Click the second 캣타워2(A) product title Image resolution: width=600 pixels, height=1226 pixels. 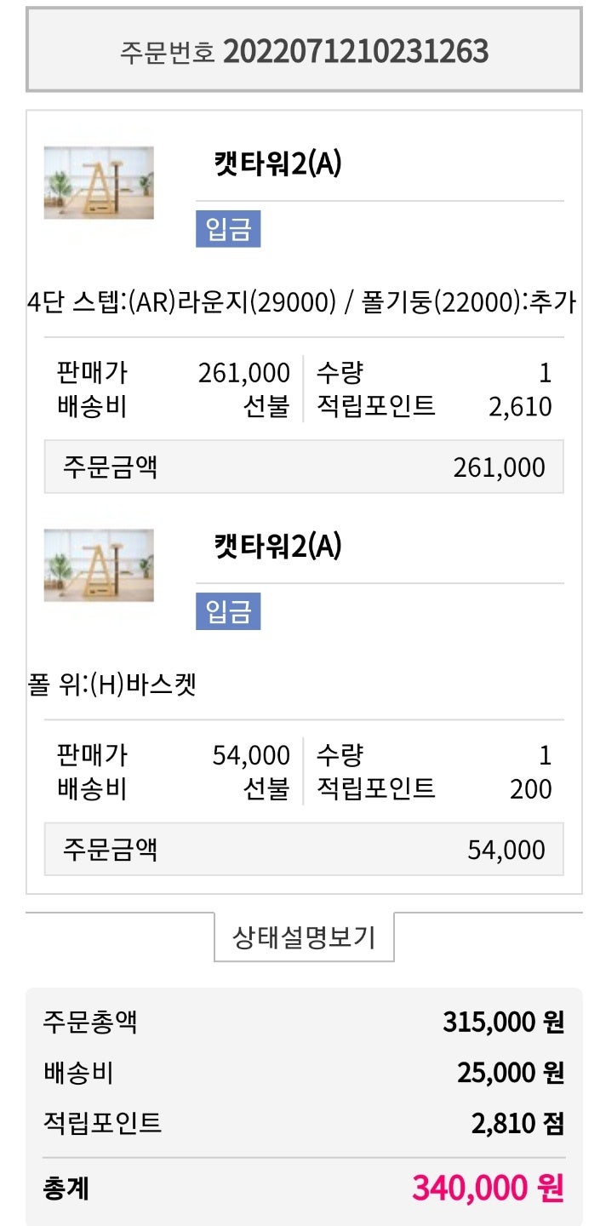277,546
